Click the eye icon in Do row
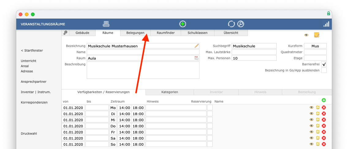The height and width of the screenshot is (149, 349). click(x=311, y=126)
